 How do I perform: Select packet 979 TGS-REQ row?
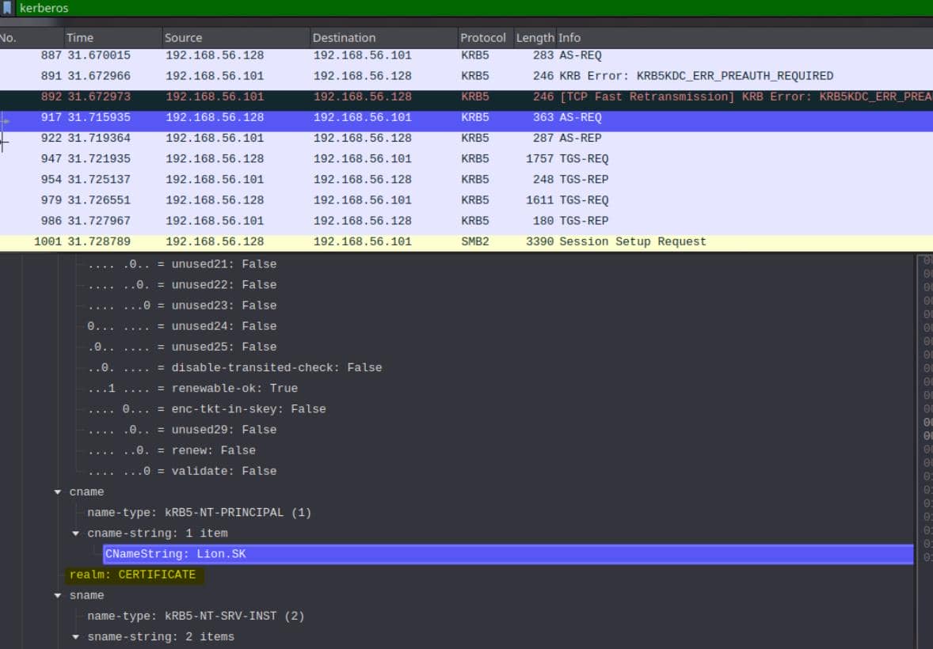point(466,200)
